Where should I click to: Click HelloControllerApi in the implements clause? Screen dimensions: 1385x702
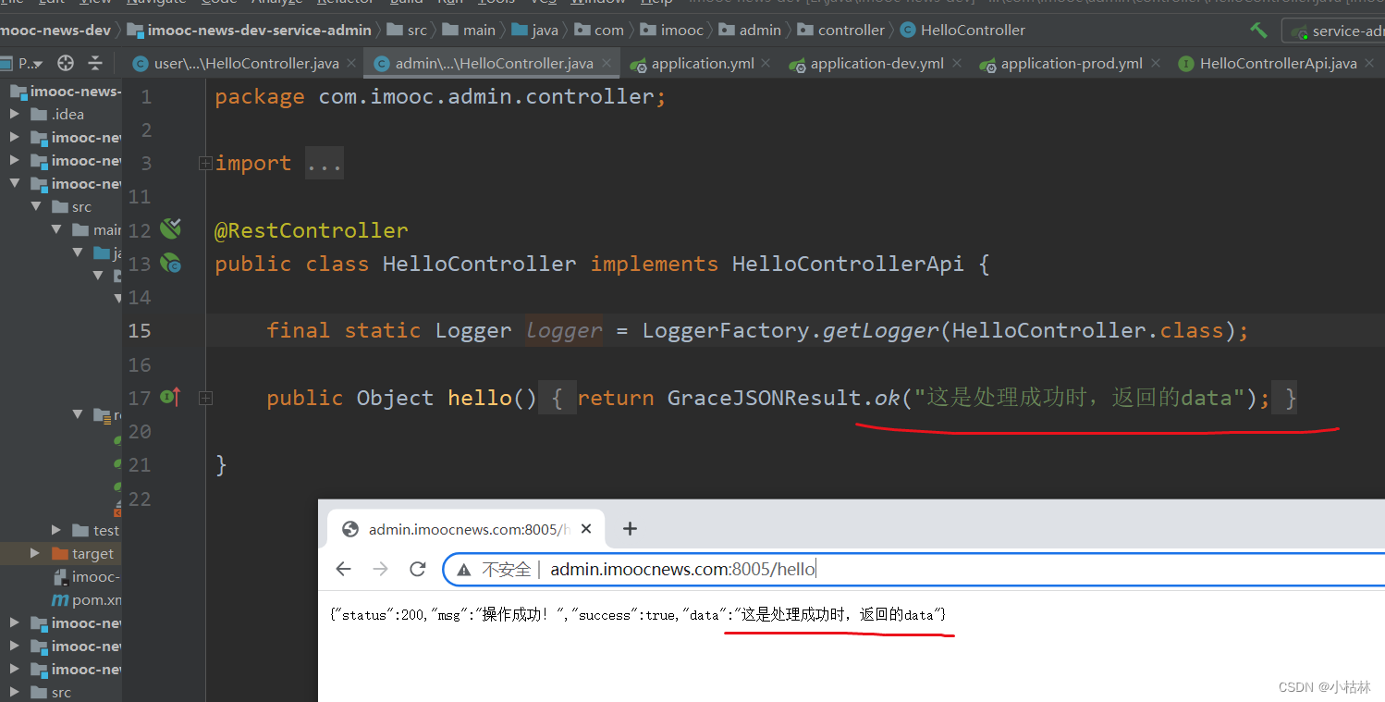coord(848,265)
